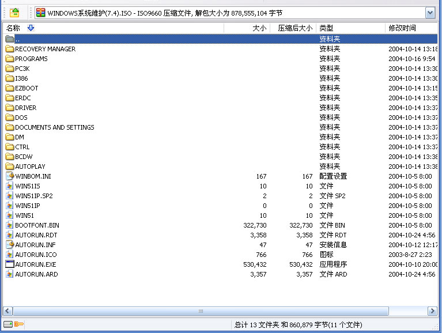The height and width of the screenshot is (333, 442).
Task: Click the 322,730 size of BOOTFONT.BIN
Action: (255, 225)
